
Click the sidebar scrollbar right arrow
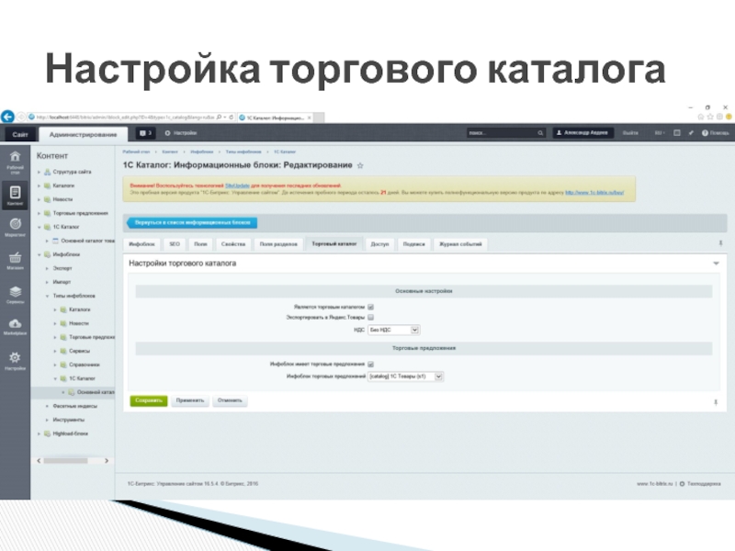click(x=107, y=461)
